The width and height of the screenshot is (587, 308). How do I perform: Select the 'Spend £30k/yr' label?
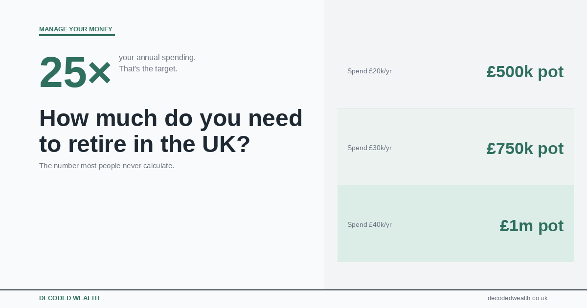[x=369, y=148]
